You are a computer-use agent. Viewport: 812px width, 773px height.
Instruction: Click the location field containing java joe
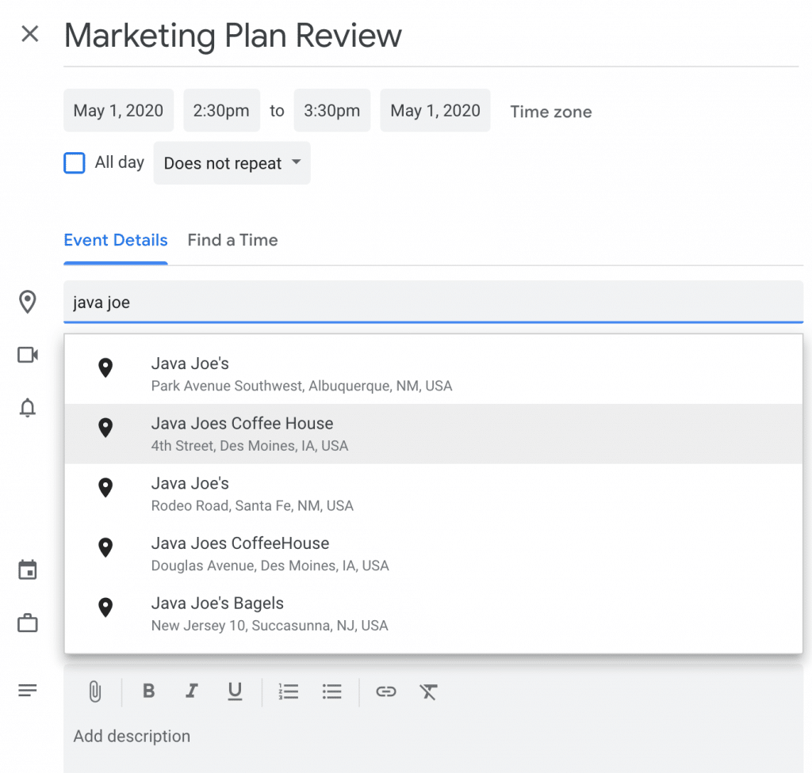click(x=433, y=303)
